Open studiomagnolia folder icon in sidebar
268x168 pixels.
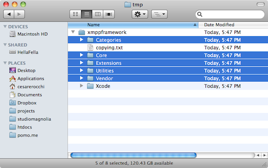(x=13, y=119)
